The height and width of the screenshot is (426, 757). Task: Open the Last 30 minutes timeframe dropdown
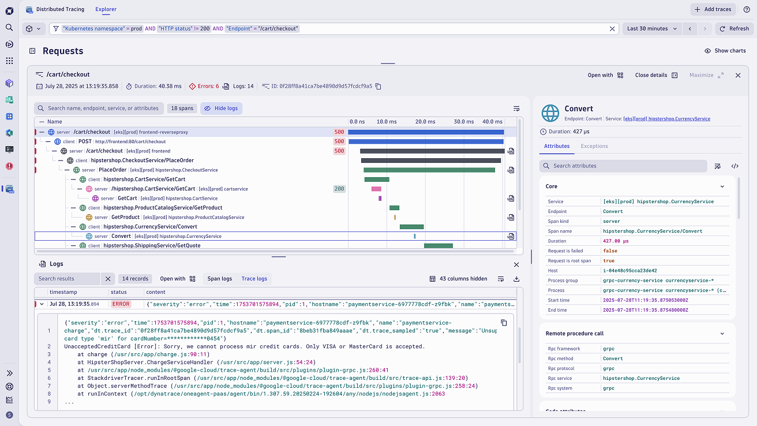coord(651,29)
